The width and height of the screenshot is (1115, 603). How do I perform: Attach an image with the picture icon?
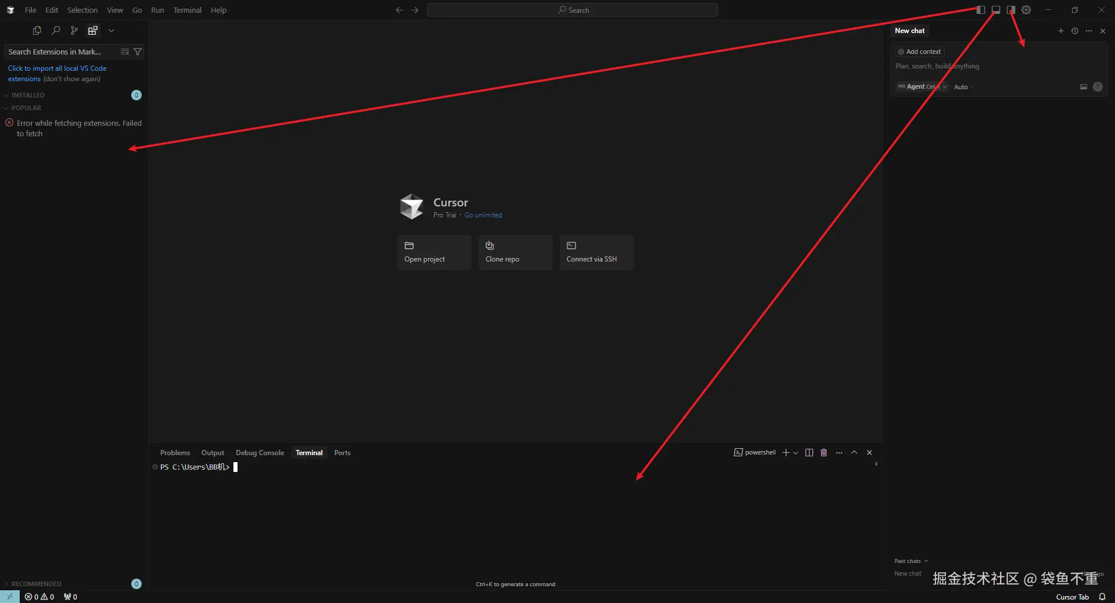(x=1084, y=86)
